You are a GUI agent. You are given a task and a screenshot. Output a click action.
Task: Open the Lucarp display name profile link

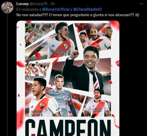(22, 4)
